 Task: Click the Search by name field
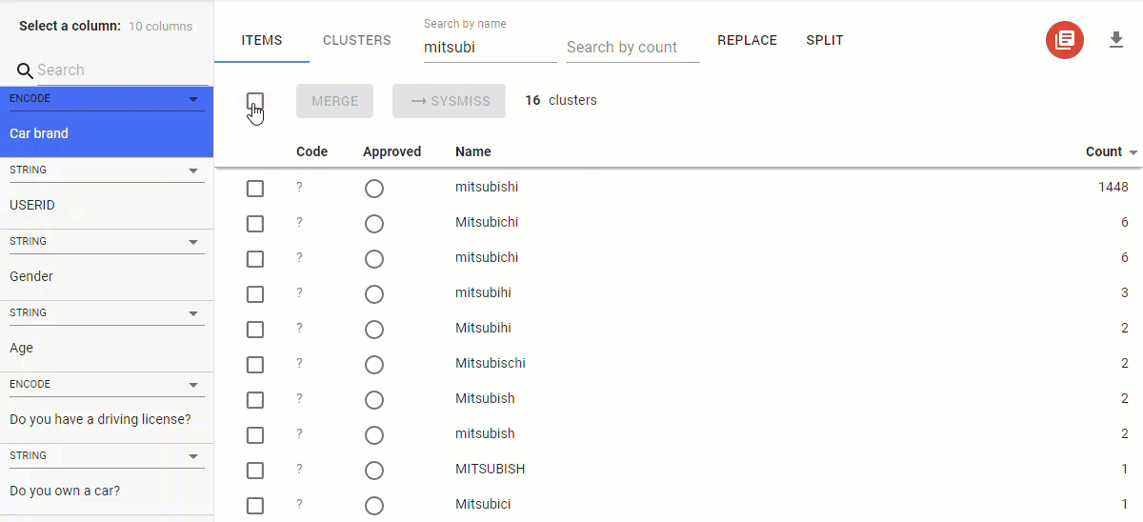490,47
